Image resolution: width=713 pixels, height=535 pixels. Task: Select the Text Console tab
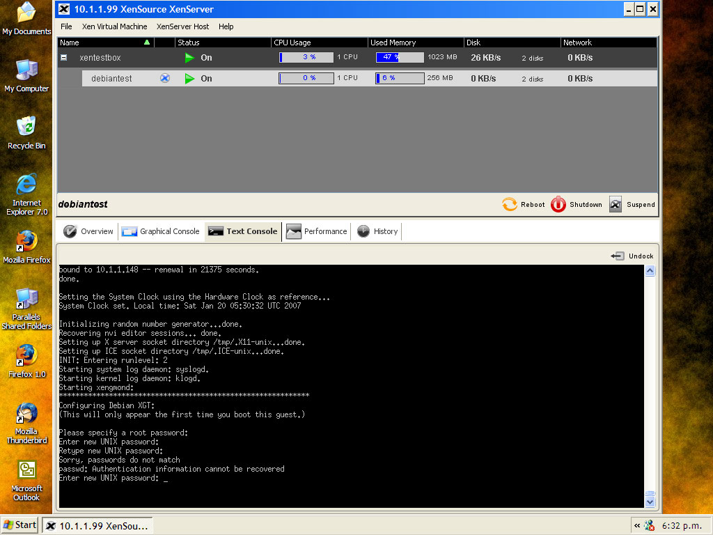[243, 231]
